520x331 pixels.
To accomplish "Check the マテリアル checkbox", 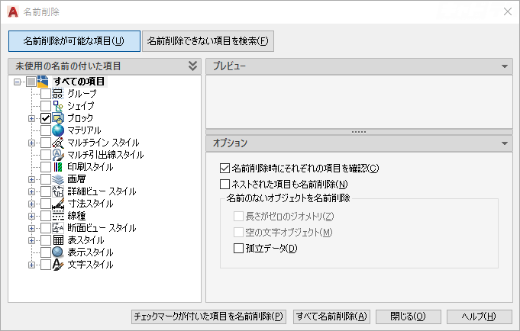I will click(46, 130).
